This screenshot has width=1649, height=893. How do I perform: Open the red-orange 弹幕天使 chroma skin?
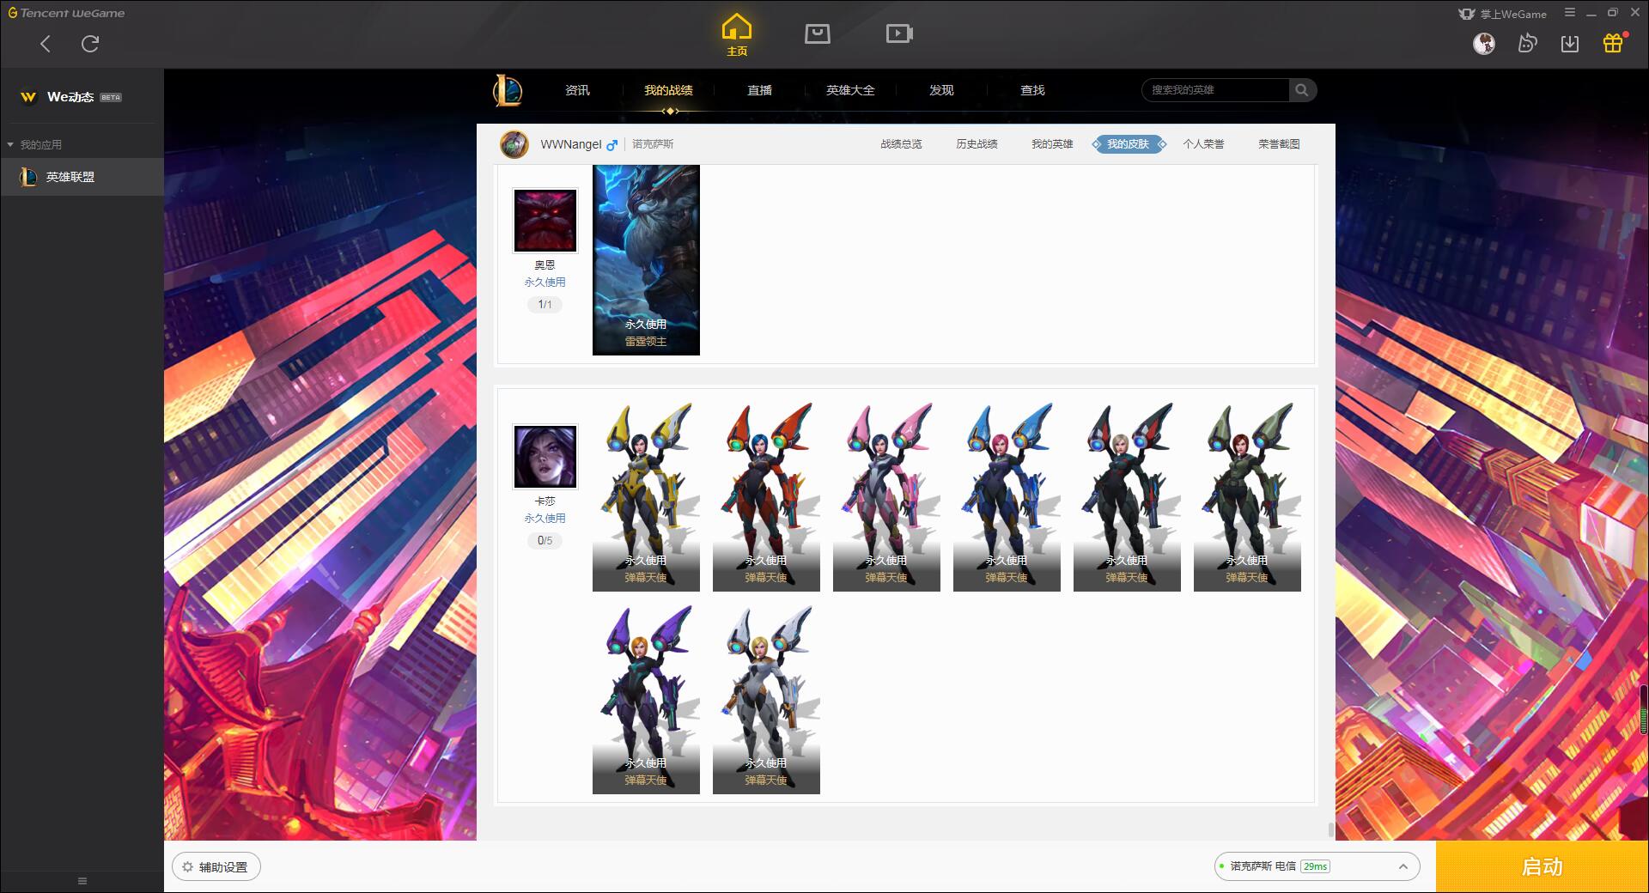766,496
